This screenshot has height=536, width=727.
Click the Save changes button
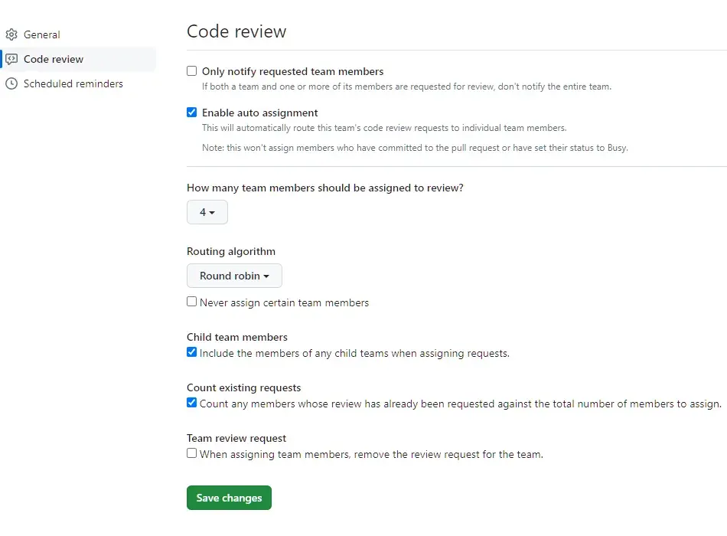click(229, 498)
